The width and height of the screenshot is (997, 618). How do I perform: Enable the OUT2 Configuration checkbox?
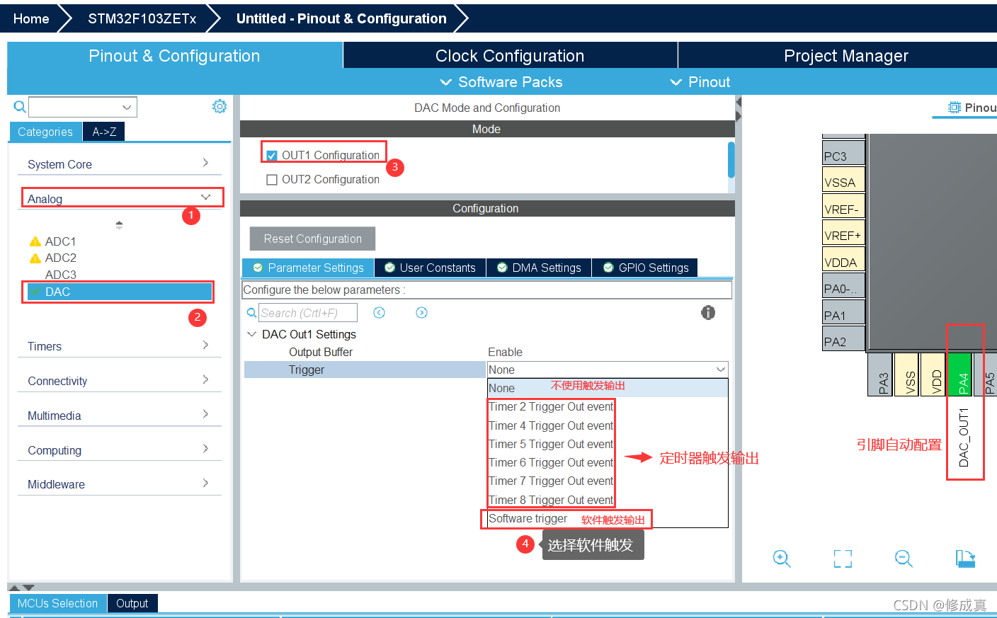pos(272,180)
